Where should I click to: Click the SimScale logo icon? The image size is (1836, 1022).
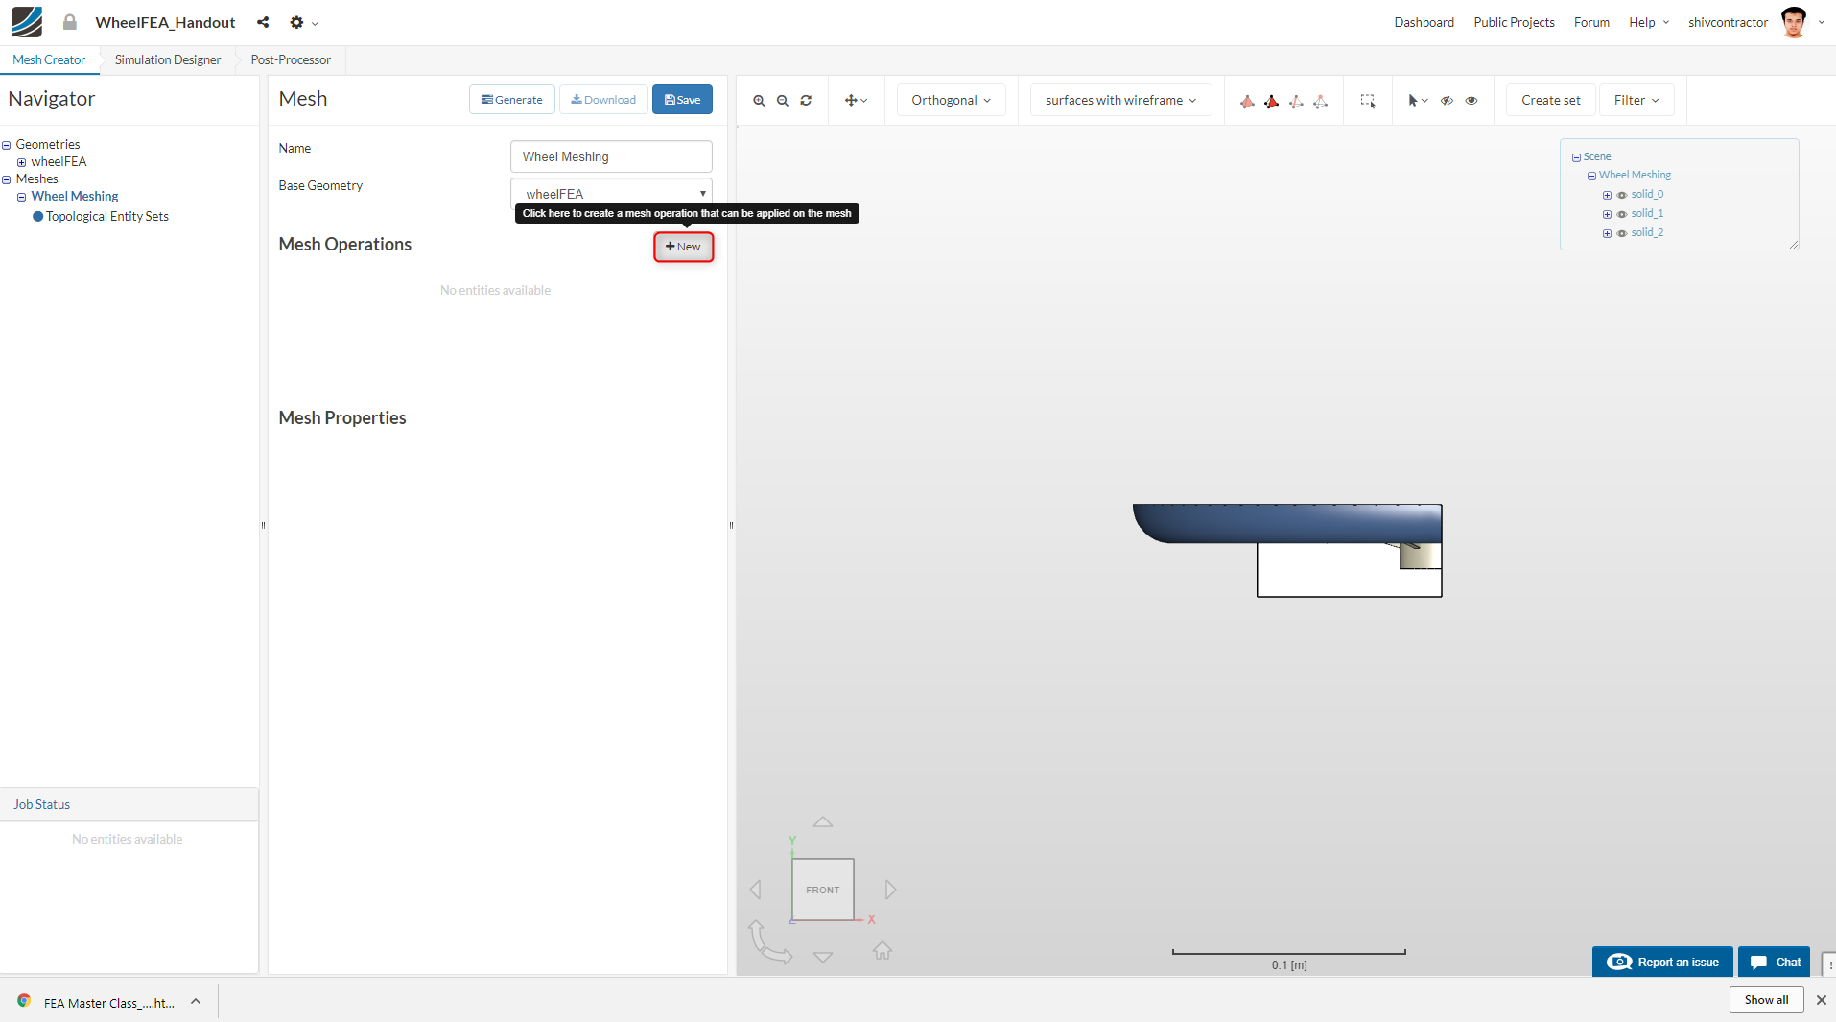[x=27, y=22]
